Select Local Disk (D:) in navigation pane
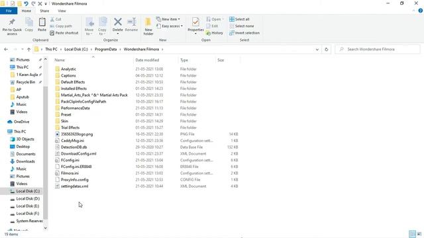The height and width of the screenshot is (238, 424). point(28,198)
